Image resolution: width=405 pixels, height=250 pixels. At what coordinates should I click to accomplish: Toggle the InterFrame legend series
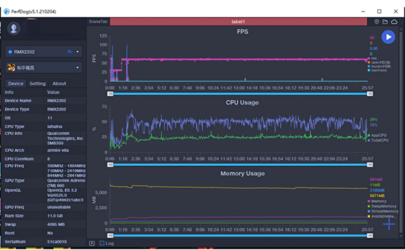coord(377,70)
